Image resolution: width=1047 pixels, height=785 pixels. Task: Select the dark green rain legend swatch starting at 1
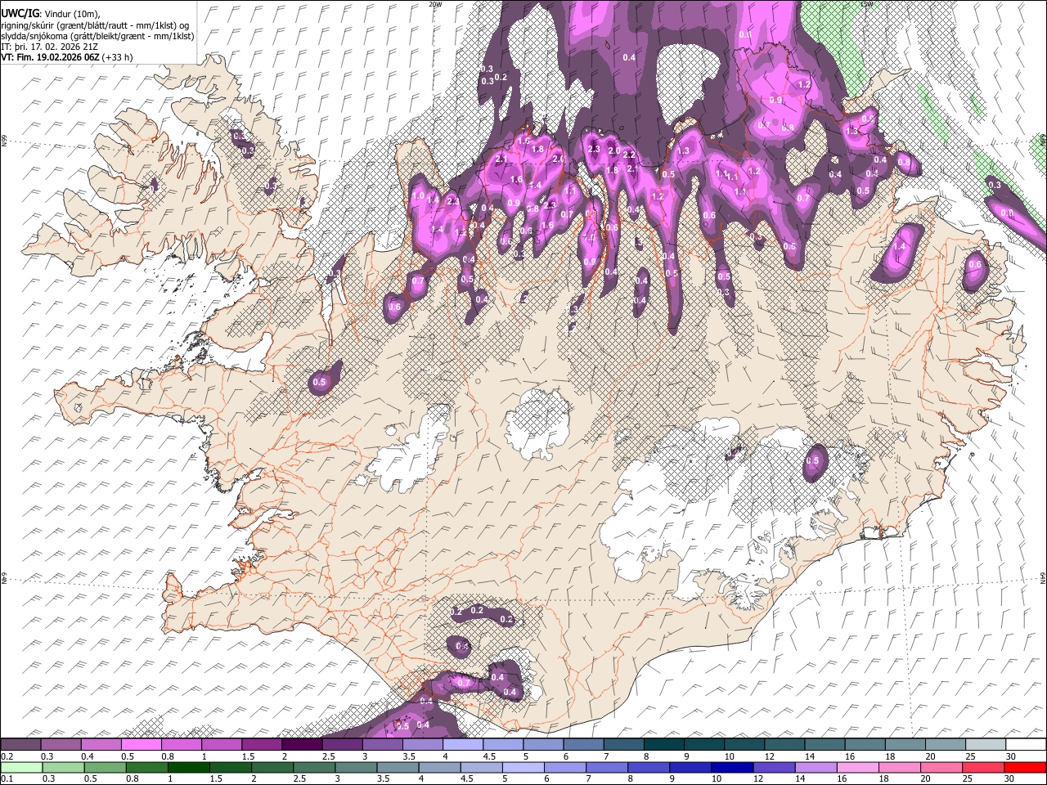(190, 767)
